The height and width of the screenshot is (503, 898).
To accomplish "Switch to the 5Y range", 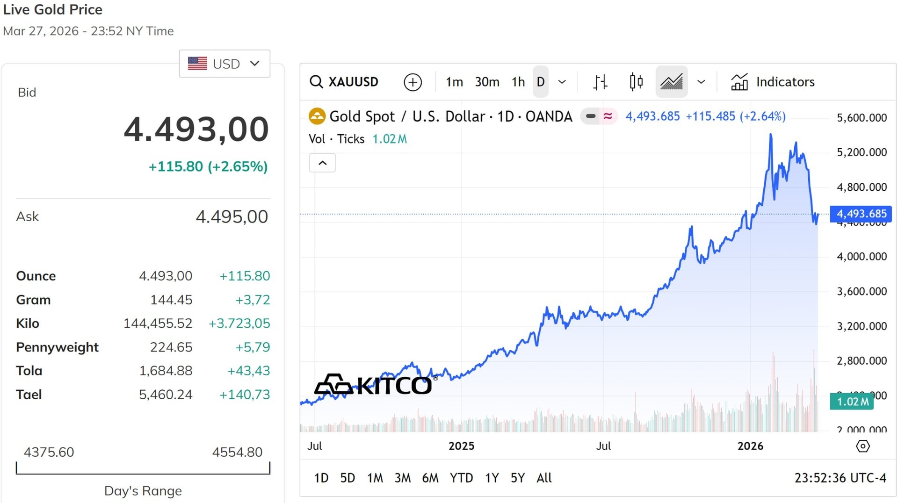I will [x=517, y=478].
